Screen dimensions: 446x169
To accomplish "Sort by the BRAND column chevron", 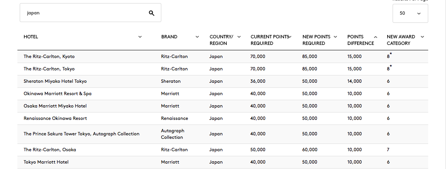I will click(197, 37).
